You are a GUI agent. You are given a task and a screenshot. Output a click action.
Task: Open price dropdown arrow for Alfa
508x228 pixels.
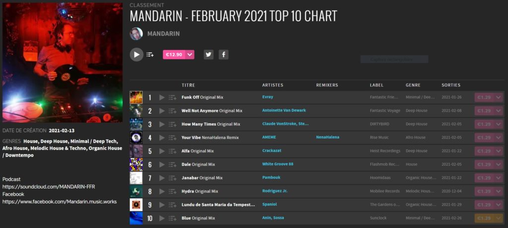pyautogui.click(x=499, y=151)
